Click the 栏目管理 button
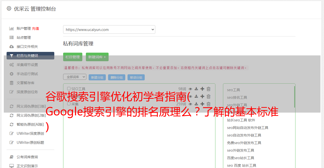 pyautogui.click(x=73, y=57)
